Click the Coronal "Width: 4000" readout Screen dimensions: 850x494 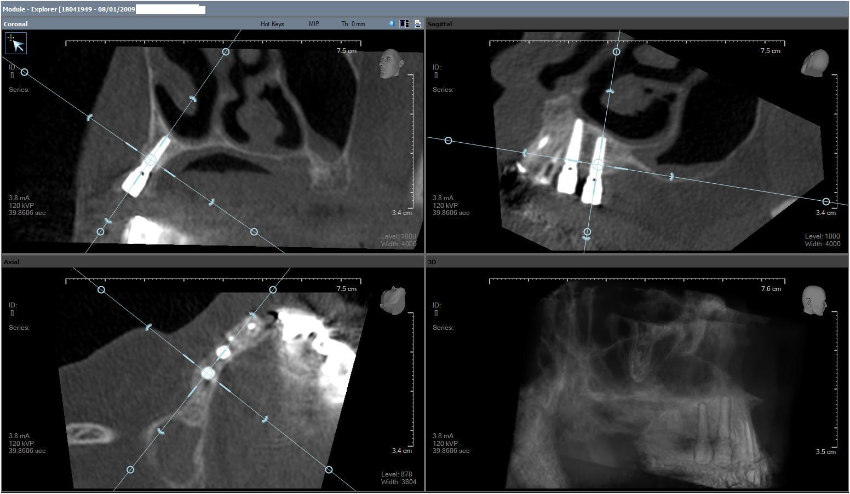pyautogui.click(x=399, y=244)
